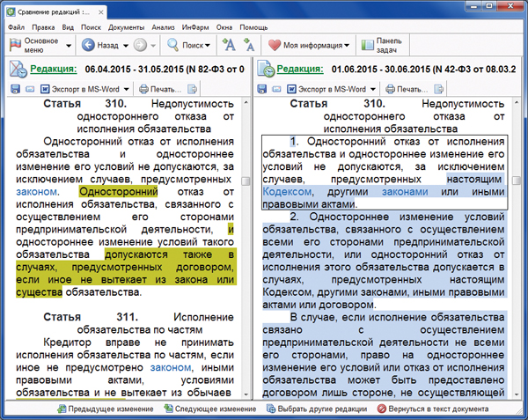Increase font size with large A icon
Screen dimensions: 528x420
tap(229, 45)
